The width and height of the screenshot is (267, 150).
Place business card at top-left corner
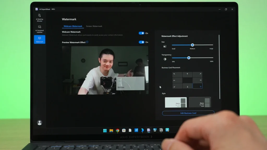tap(177, 74)
